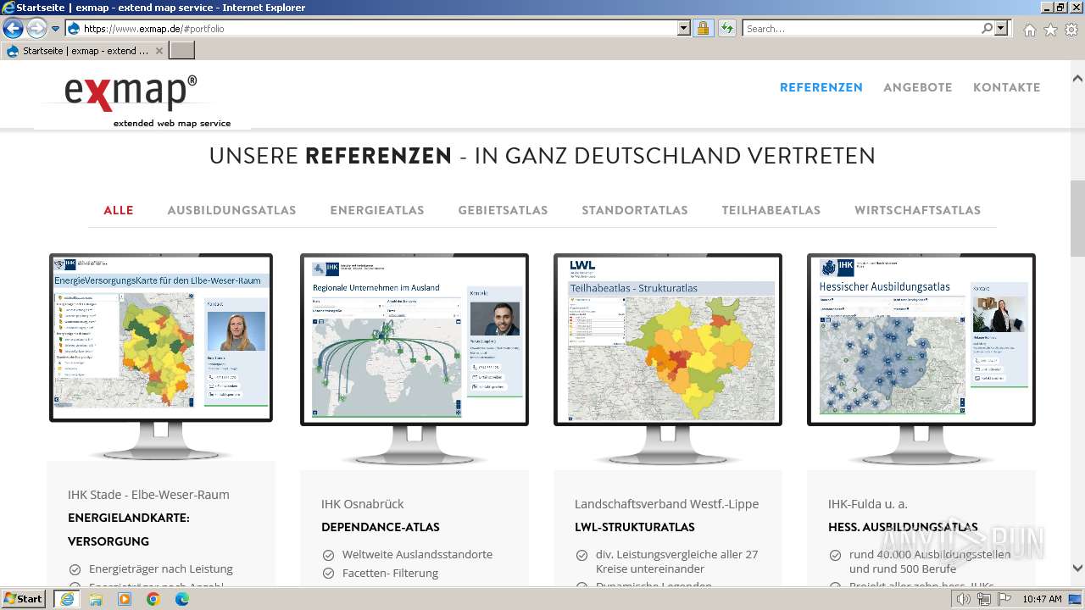Open Microsoft Edge from taskbar
Image resolution: width=1085 pixels, height=610 pixels.
coord(182,599)
